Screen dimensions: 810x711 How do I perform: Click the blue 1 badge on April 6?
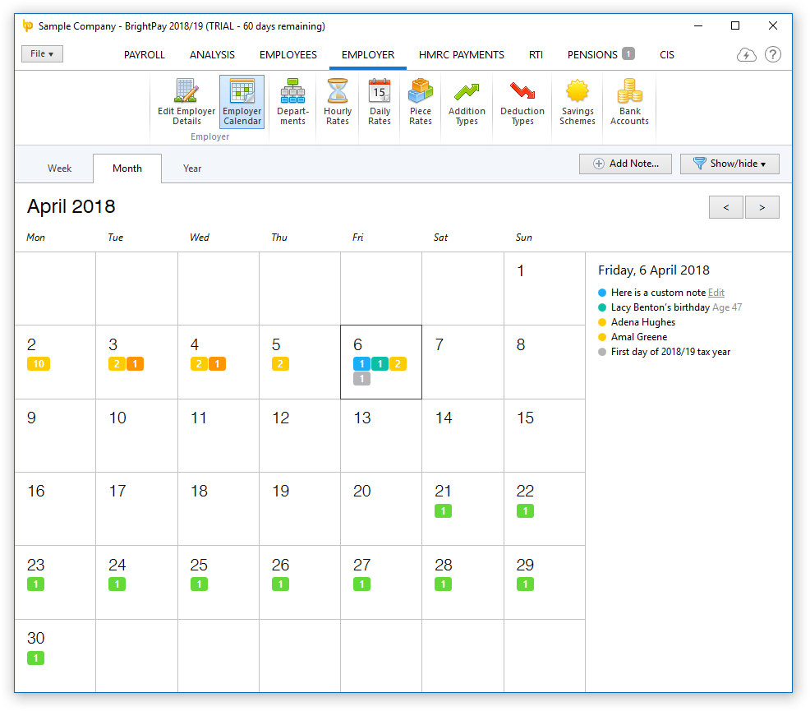coord(361,364)
